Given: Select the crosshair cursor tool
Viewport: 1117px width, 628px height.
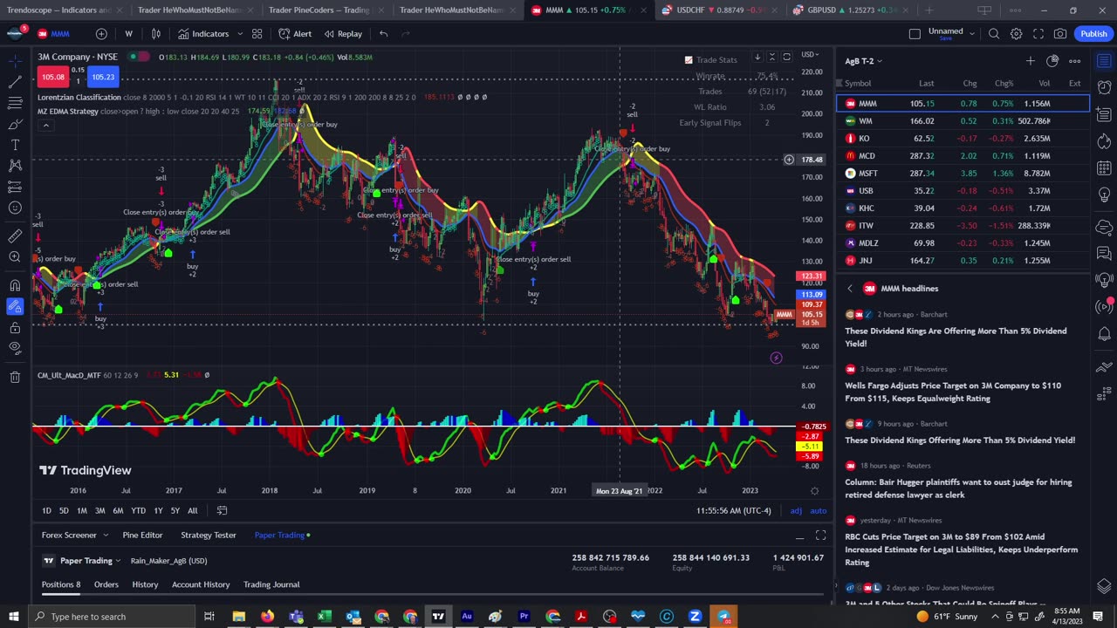Looking at the screenshot, I should tap(15, 61).
